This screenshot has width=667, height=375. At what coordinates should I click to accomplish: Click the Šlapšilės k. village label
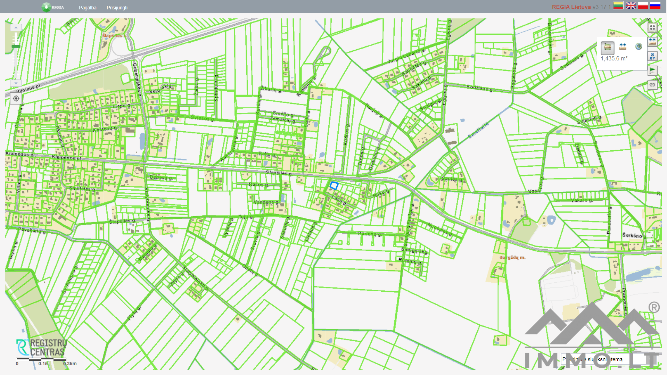[x=115, y=35]
